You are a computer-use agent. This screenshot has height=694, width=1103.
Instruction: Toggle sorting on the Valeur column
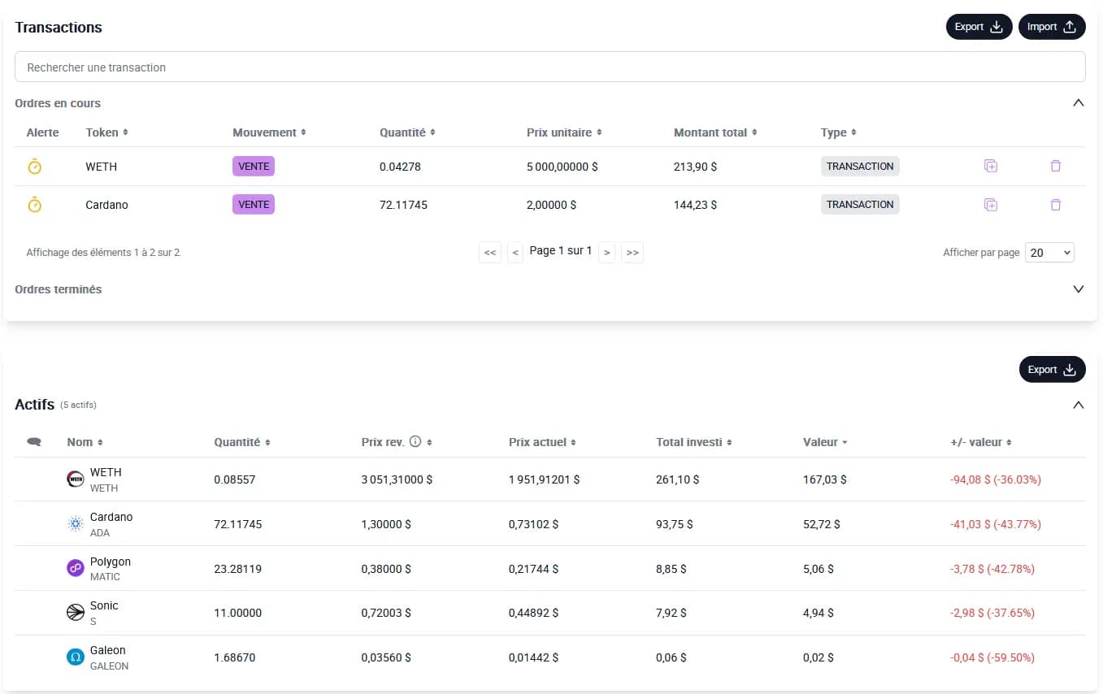point(824,441)
